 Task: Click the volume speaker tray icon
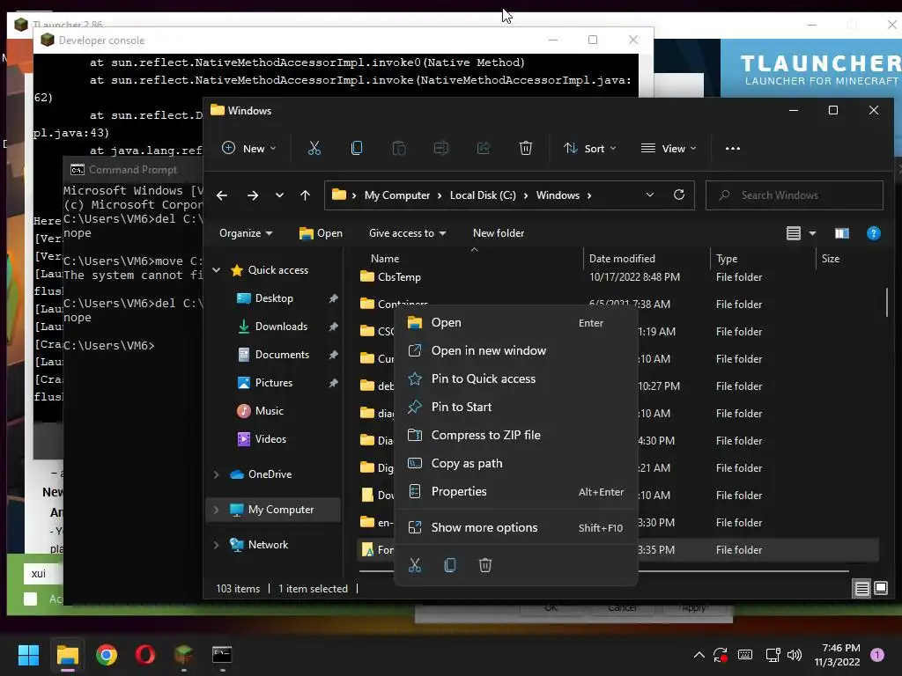point(795,655)
